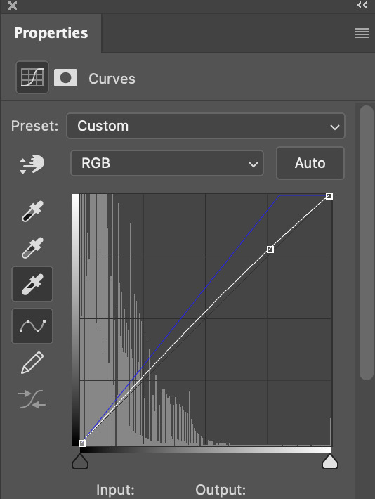Open the Properties panel menu
375x499 pixels.
[362, 33]
